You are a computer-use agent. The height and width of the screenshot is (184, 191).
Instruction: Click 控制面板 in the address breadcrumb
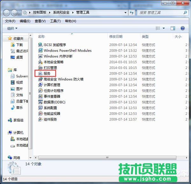tap(39, 12)
